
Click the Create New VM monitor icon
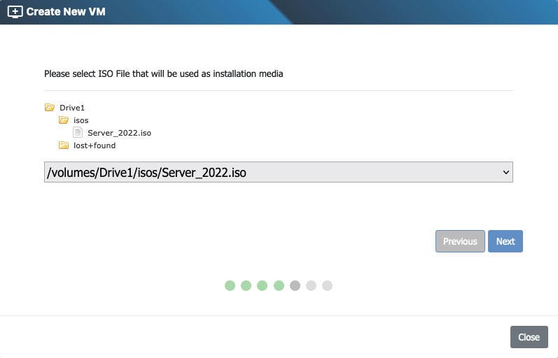pyautogui.click(x=15, y=12)
